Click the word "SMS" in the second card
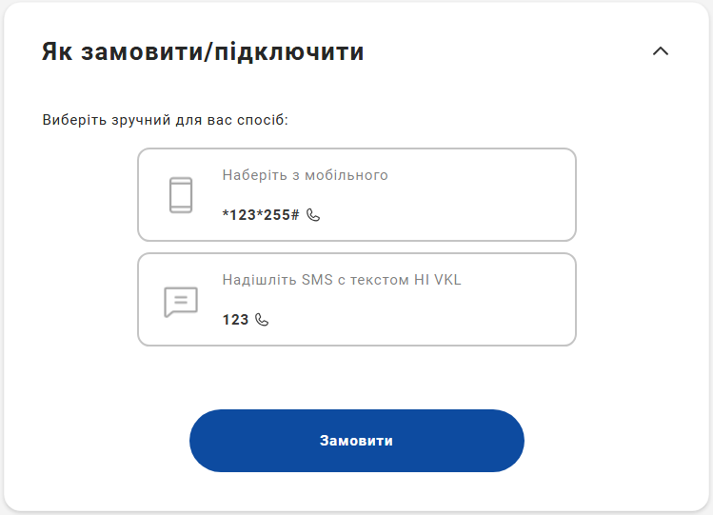This screenshot has height=515, width=713. tap(317, 280)
